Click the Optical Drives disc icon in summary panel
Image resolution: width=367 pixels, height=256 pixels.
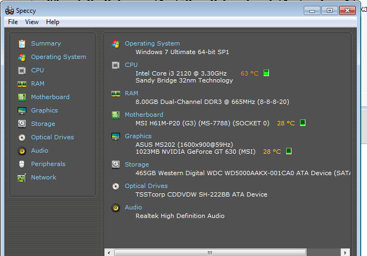click(116, 186)
